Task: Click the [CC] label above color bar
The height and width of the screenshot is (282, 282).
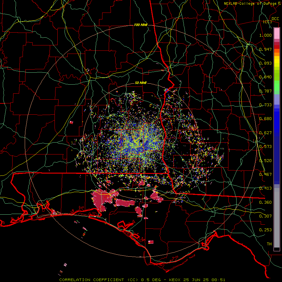Action: click(x=267, y=22)
